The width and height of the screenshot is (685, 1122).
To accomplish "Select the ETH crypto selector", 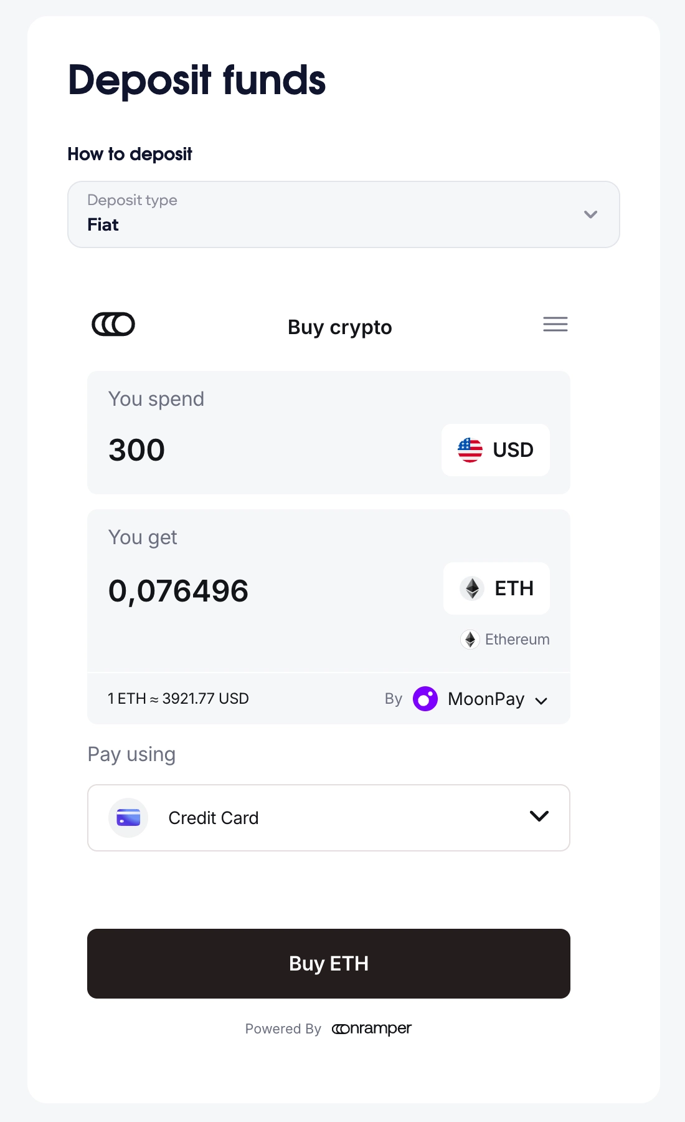I will [x=496, y=588].
